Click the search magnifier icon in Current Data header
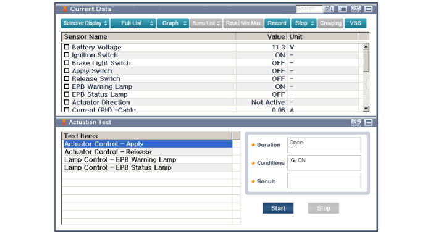The height and width of the screenshot is (234, 433). click(x=329, y=9)
